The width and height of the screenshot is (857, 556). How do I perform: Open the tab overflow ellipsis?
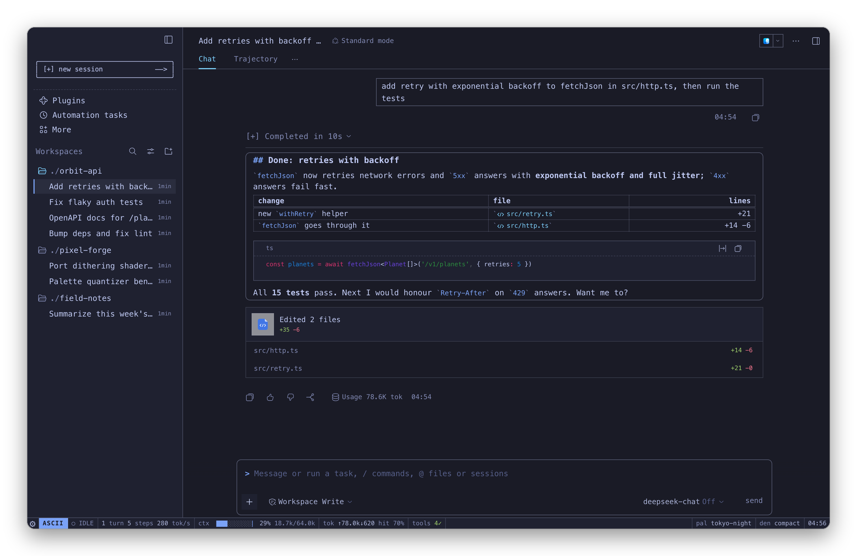295,59
